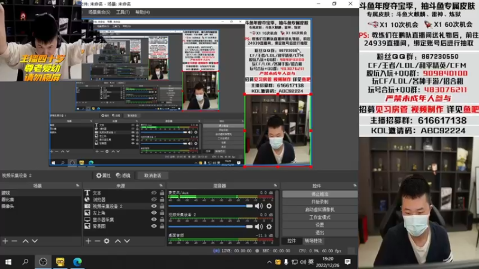Toggle the lock on the 文本 source
This screenshot has height=269, width=479.
click(x=162, y=192)
